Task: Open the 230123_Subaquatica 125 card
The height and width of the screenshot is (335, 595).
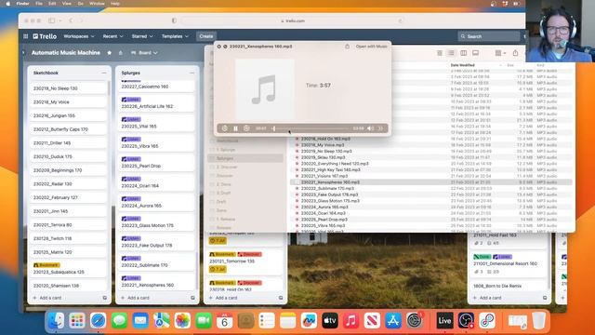Action: tap(68, 269)
